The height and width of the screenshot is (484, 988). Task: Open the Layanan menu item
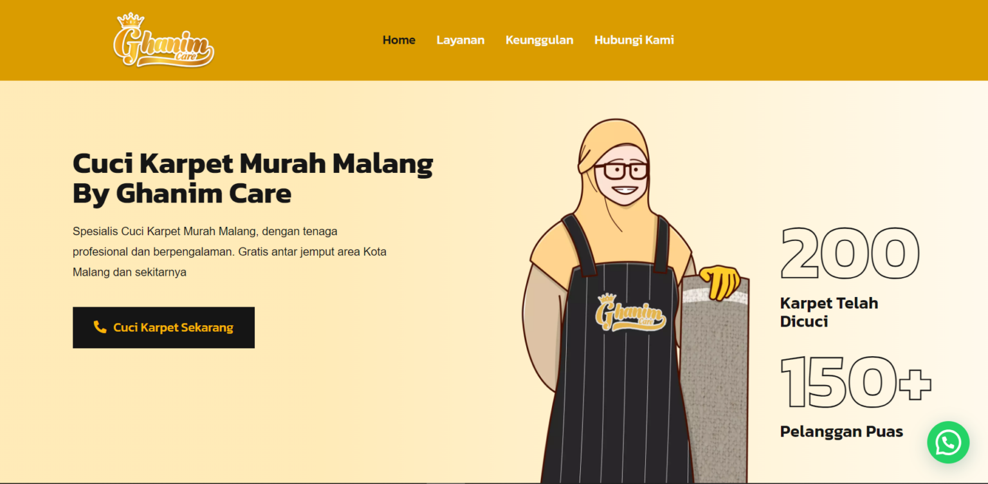(461, 40)
